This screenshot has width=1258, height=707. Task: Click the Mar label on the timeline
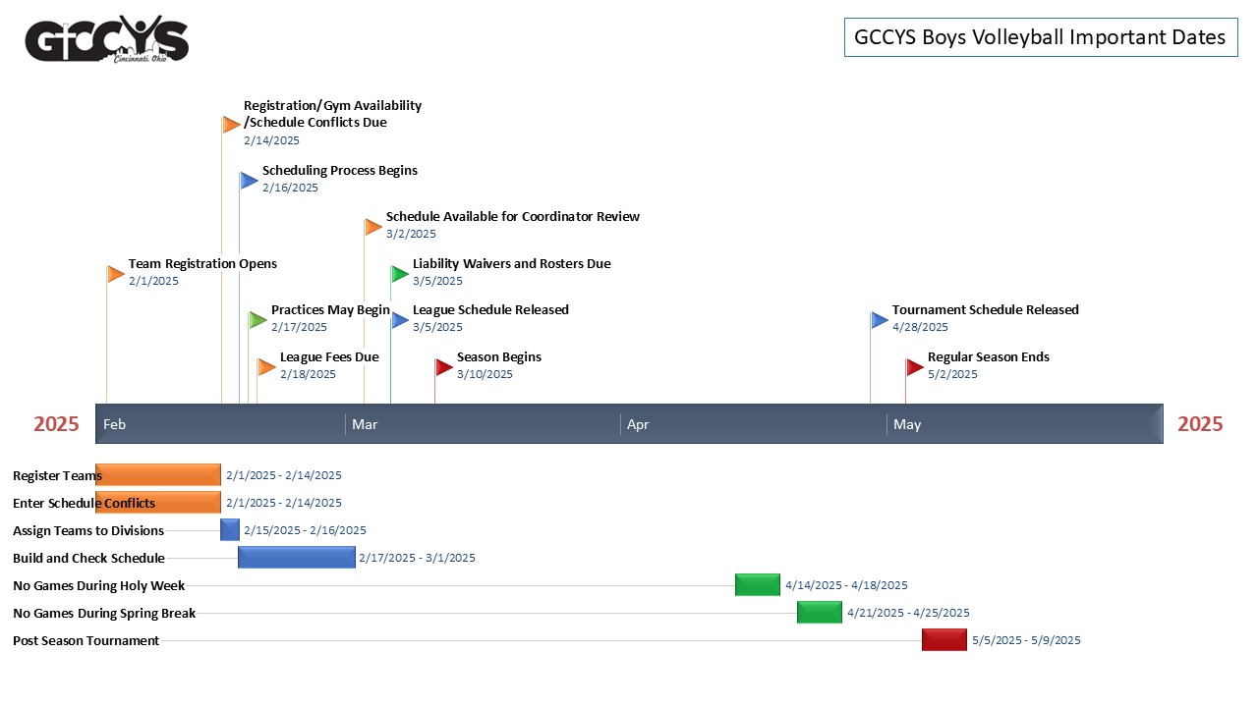(x=365, y=424)
